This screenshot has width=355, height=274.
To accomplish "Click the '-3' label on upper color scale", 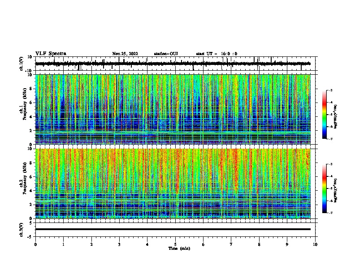I will pyautogui.click(x=331, y=90).
